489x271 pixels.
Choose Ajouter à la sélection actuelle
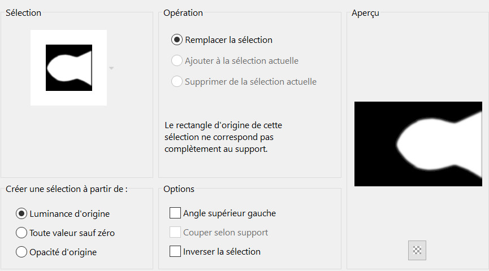(177, 60)
